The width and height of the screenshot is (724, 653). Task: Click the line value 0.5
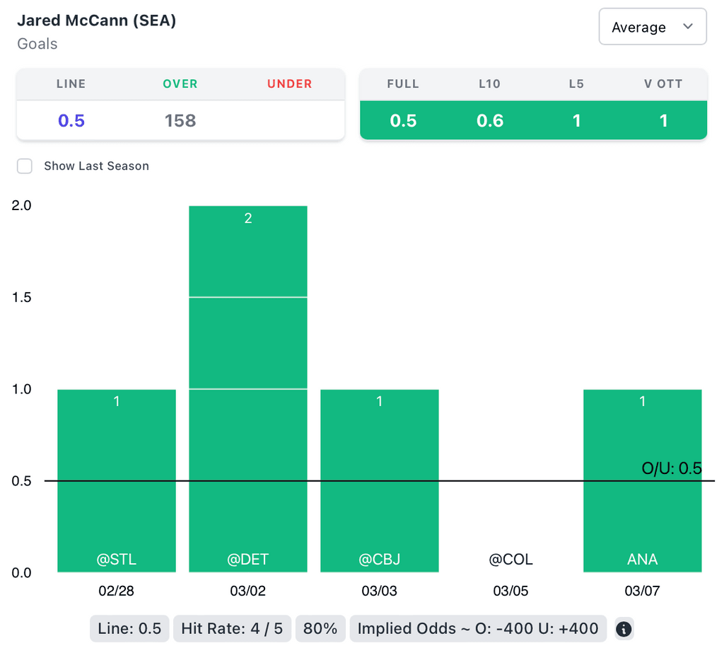(71, 120)
